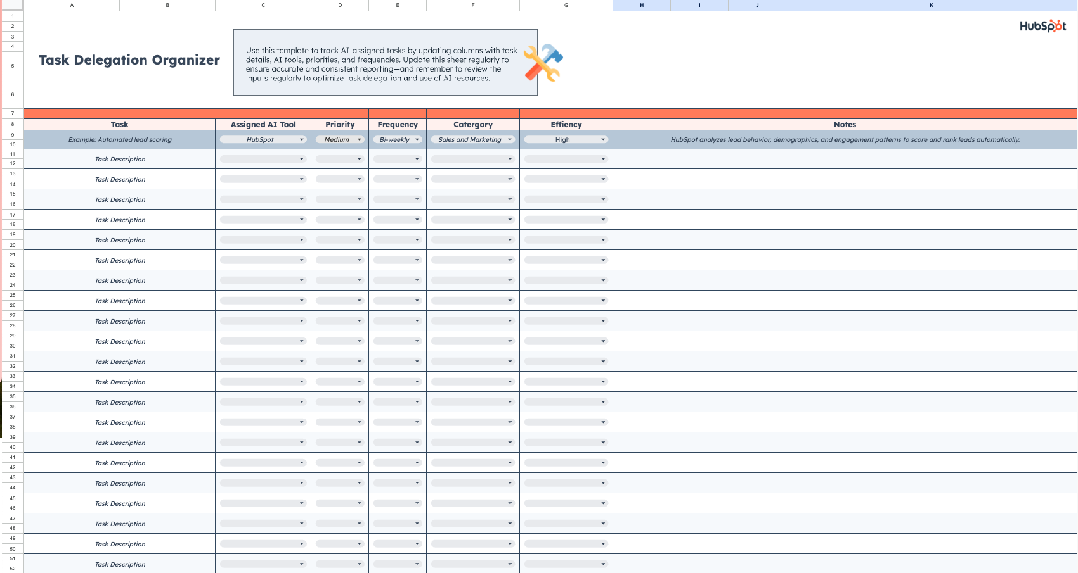The height and width of the screenshot is (573, 1078).
Task: Select the Notes column header cell
Action: (x=845, y=124)
